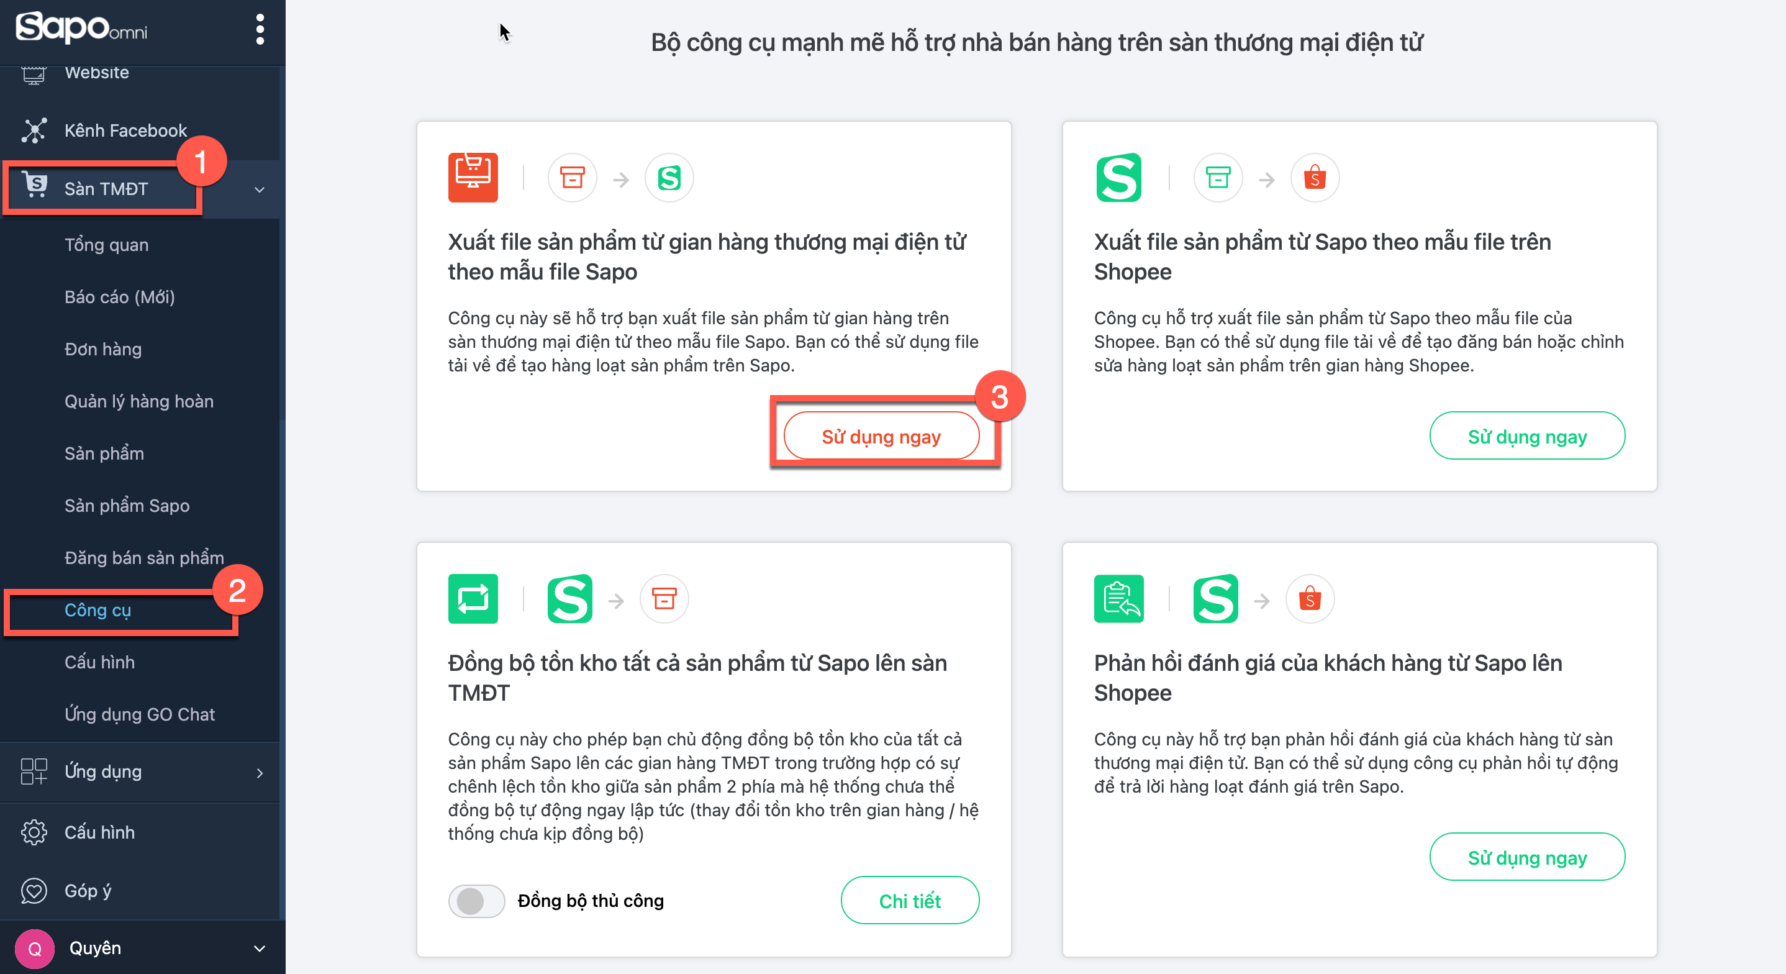Collapse the Sàn TMĐT menu chevron
1786x974 pixels.
click(x=260, y=189)
